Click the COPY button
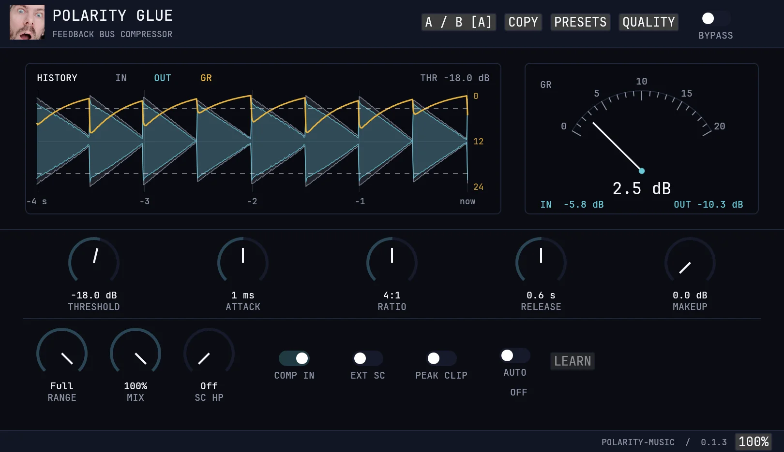 tap(523, 22)
